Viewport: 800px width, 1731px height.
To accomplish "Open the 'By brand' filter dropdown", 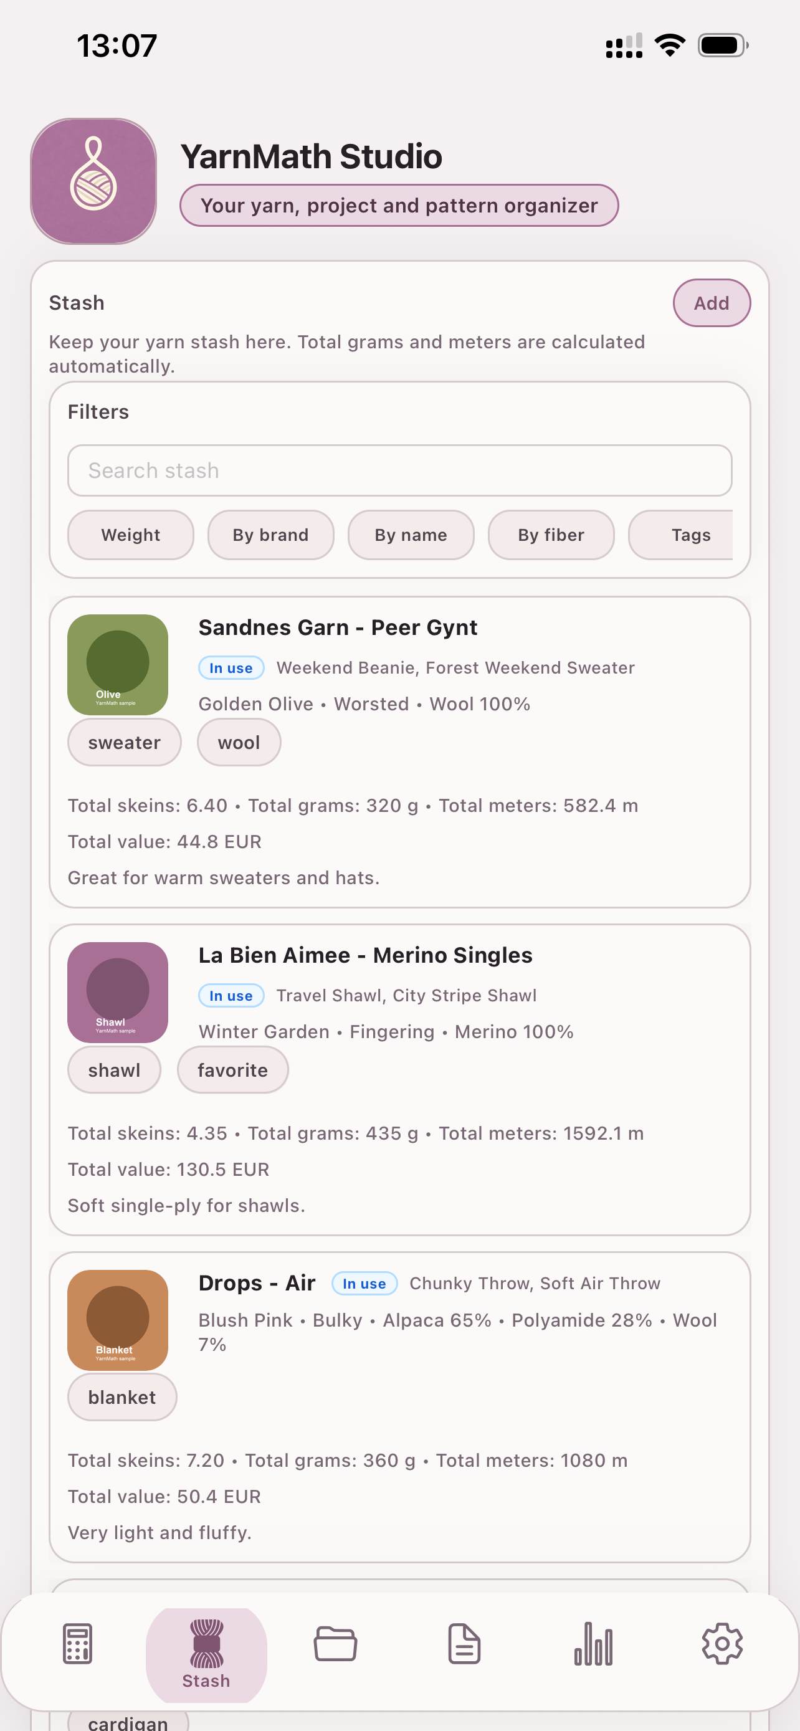I will pos(270,535).
